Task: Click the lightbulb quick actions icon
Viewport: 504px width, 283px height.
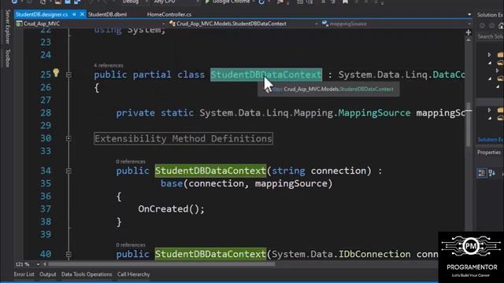Action: 56,73
